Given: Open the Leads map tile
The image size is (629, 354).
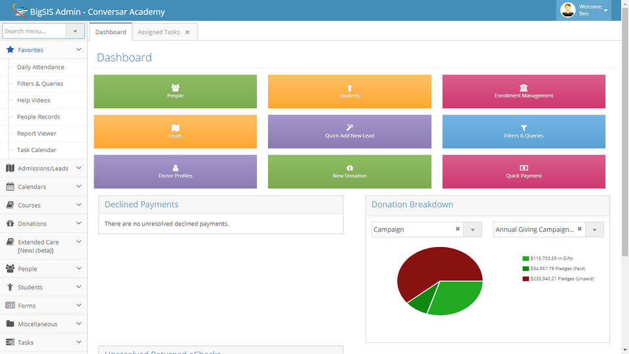Looking at the screenshot, I should (x=176, y=132).
